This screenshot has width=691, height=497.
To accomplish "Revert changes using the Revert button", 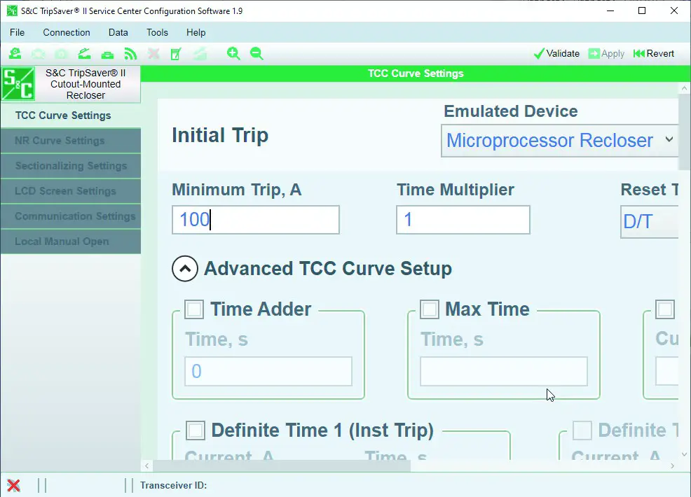I will (x=654, y=54).
